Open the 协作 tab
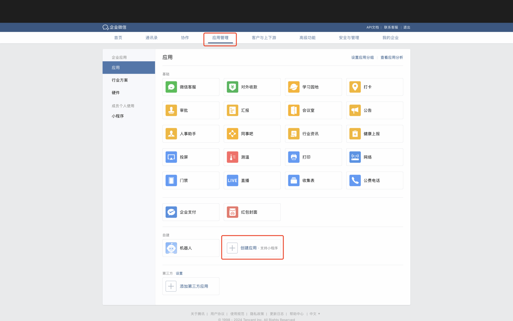The width and height of the screenshot is (513, 321). [185, 38]
